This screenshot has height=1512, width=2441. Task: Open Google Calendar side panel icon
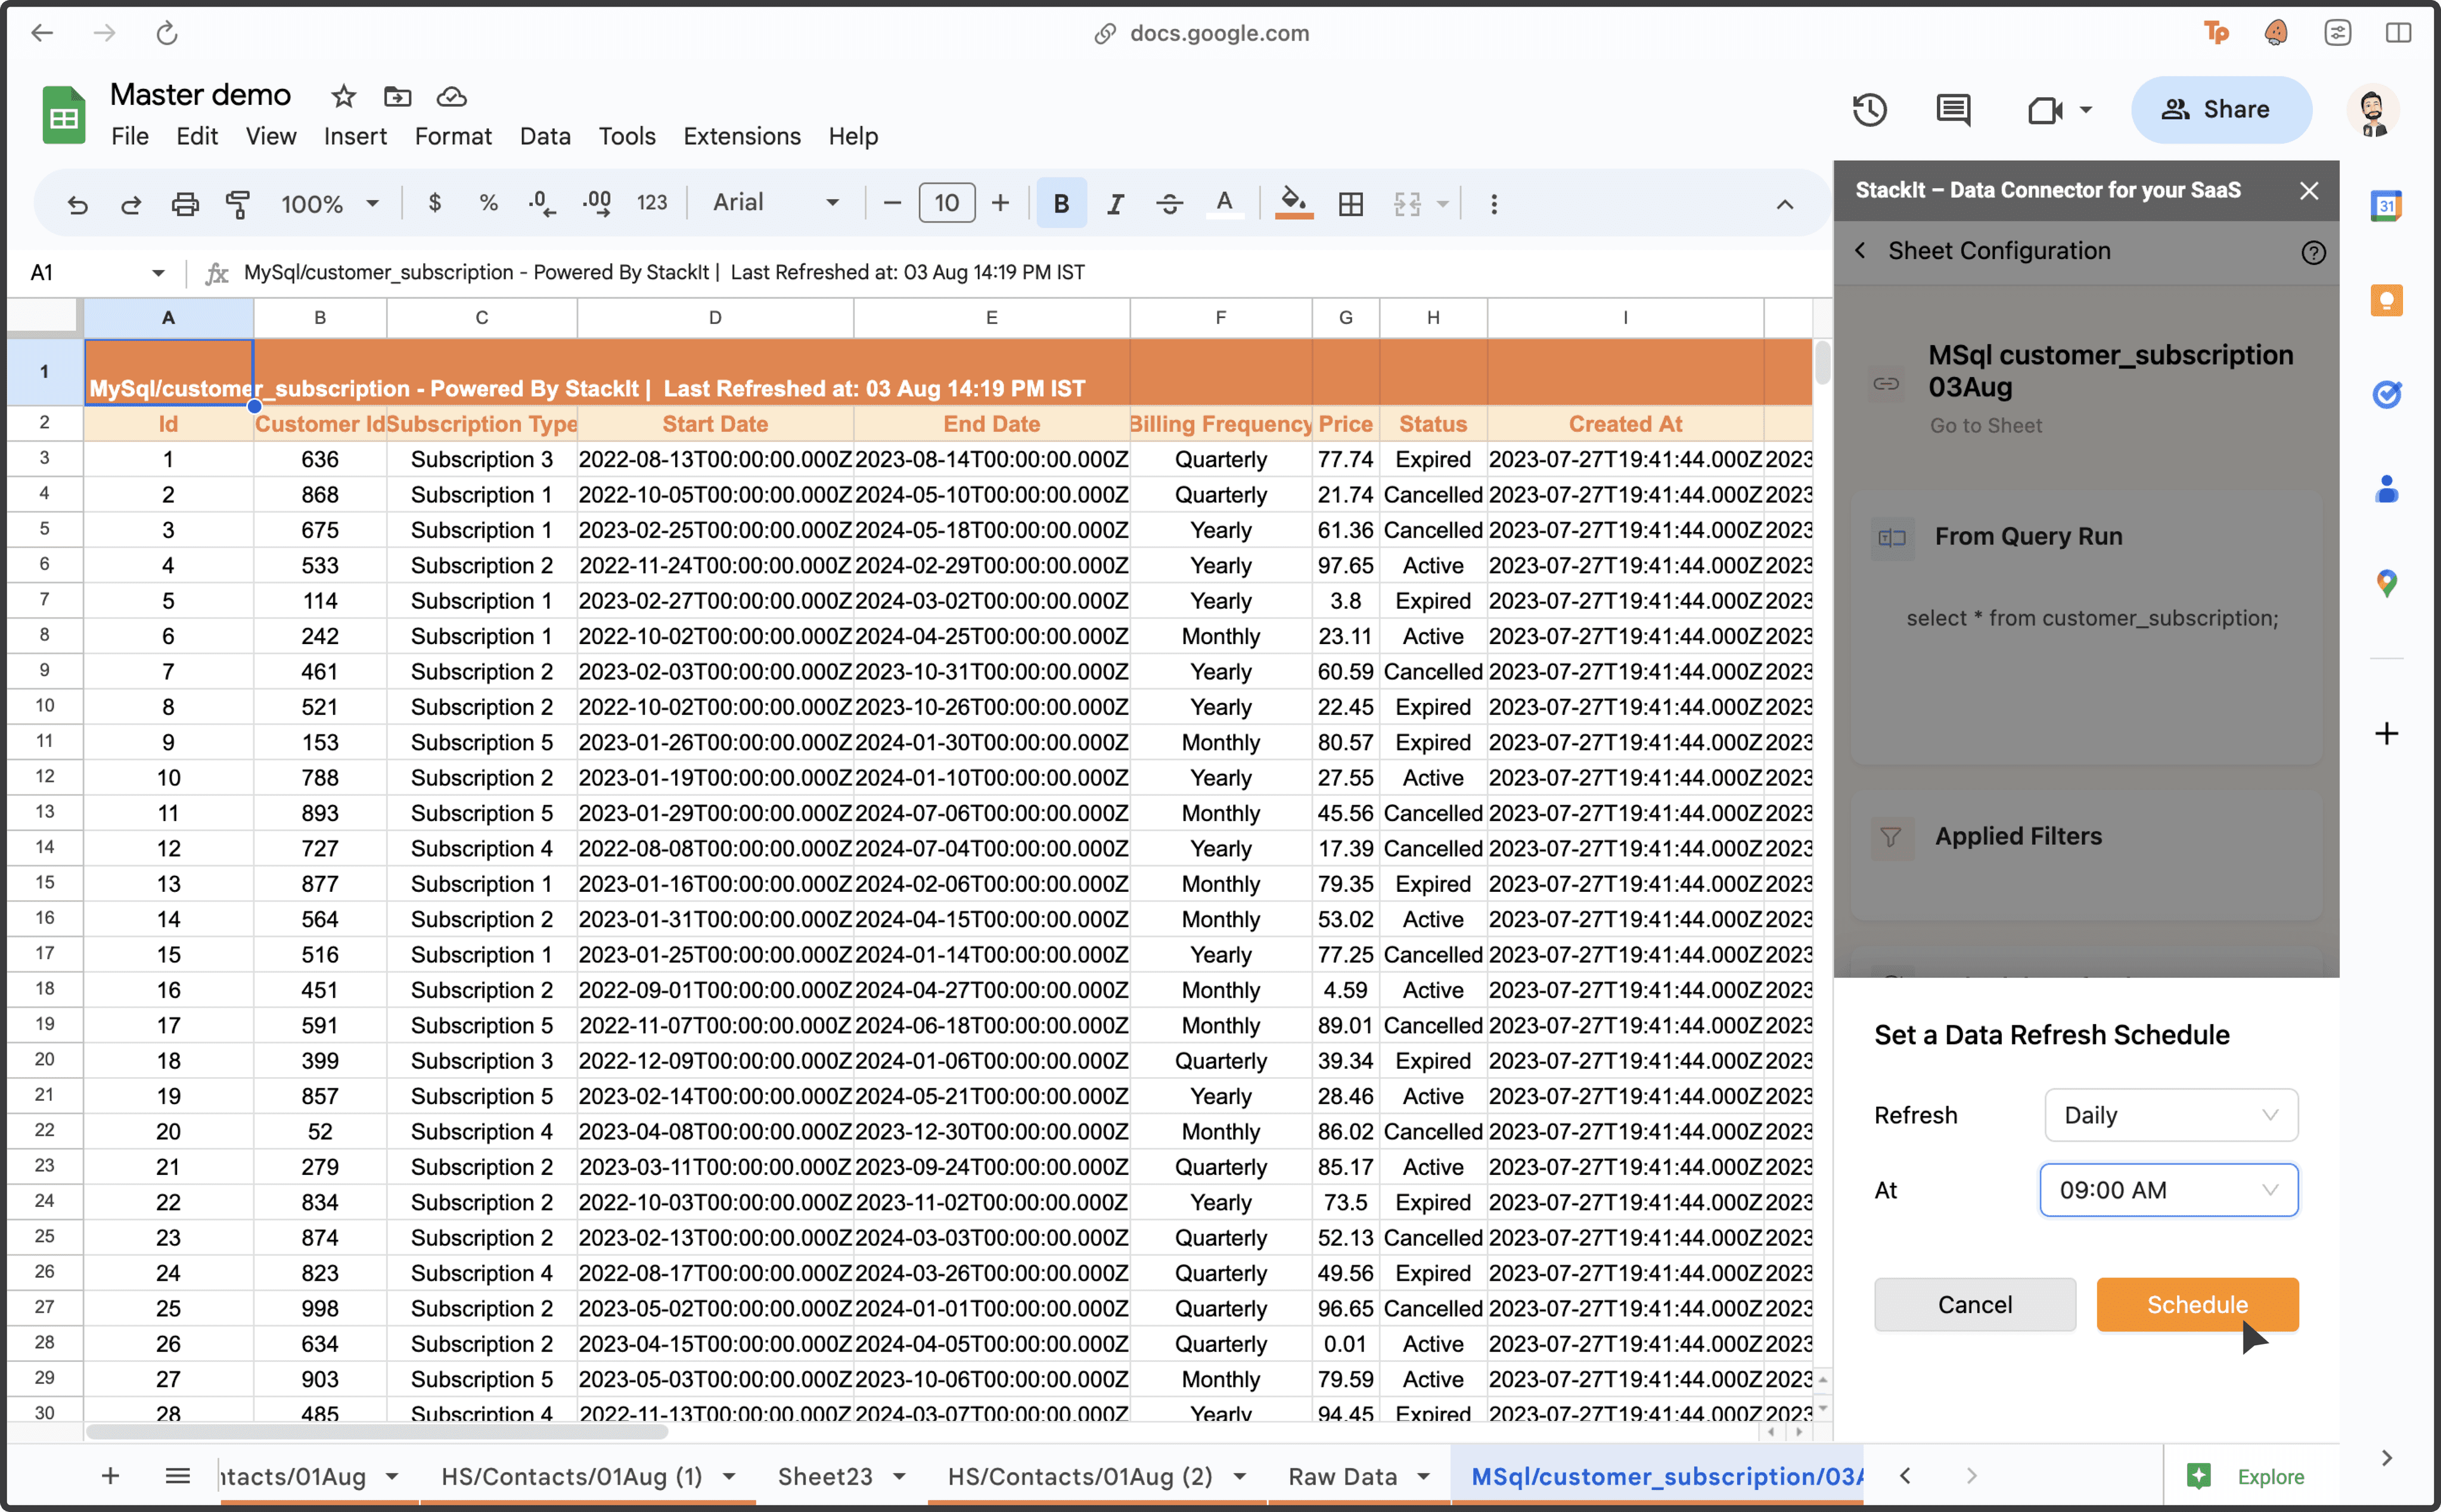[x=2386, y=206]
